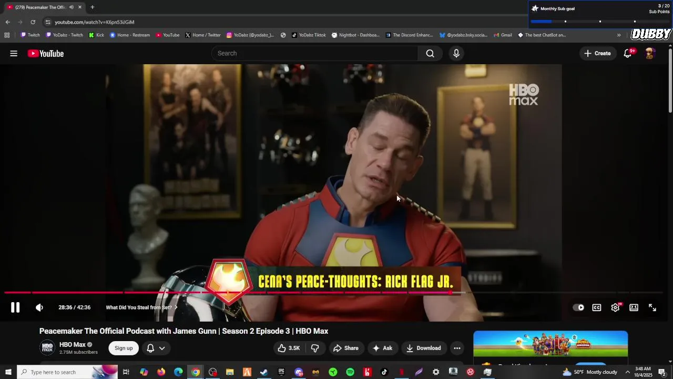This screenshot has width=673, height=379.
Task: Click the Sign up button
Action: pyautogui.click(x=124, y=348)
